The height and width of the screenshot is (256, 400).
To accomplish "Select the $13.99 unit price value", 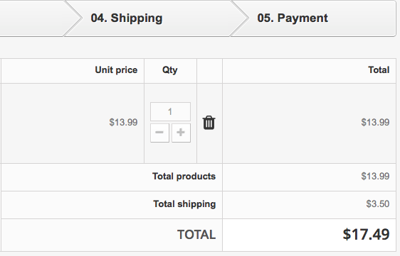I will pyautogui.click(x=123, y=123).
